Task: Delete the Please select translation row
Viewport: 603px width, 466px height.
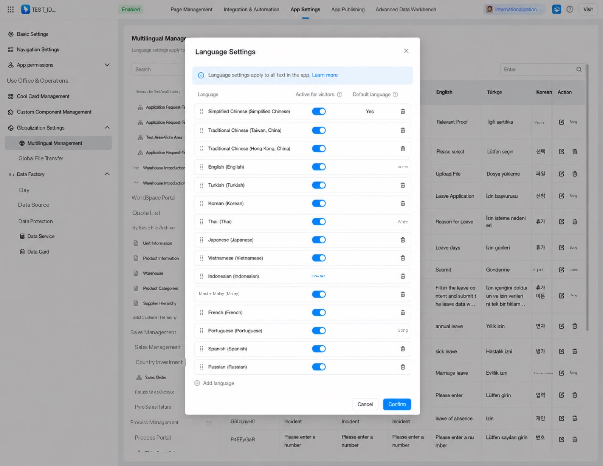Action: coord(575,152)
